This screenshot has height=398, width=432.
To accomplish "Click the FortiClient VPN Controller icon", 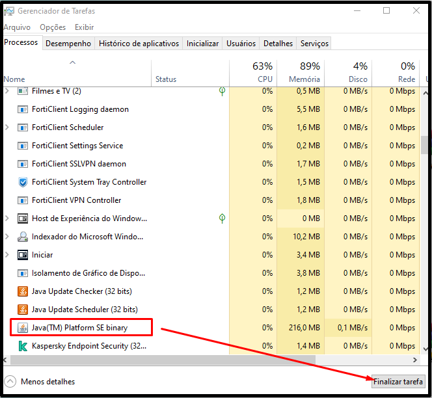I will [x=23, y=200].
